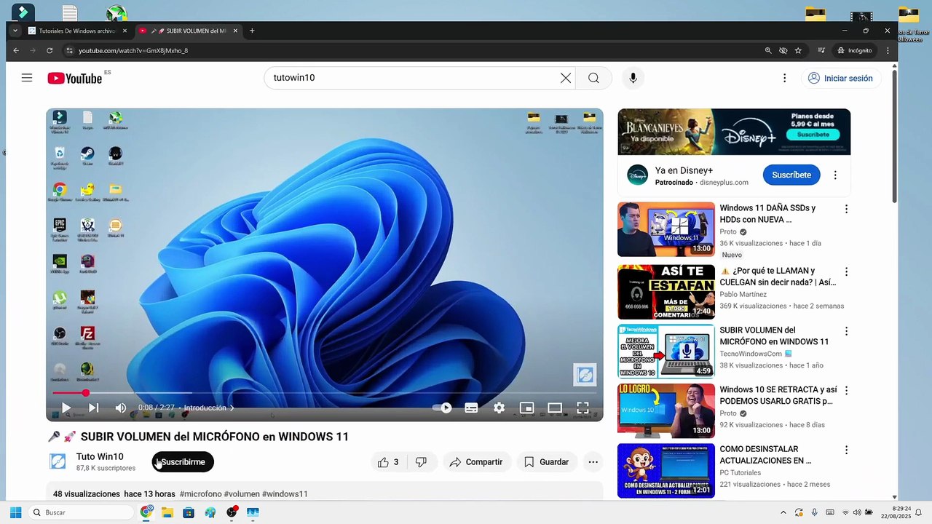Open the Incógnito profile indicator
The image size is (932, 524).
point(855,50)
